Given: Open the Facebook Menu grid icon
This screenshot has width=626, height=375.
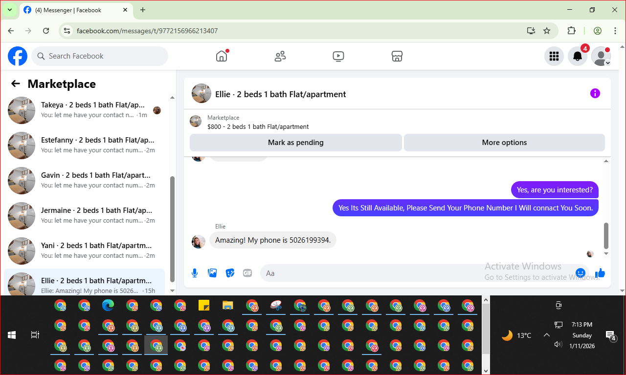Looking at the screenshot, I should [554, 56].
